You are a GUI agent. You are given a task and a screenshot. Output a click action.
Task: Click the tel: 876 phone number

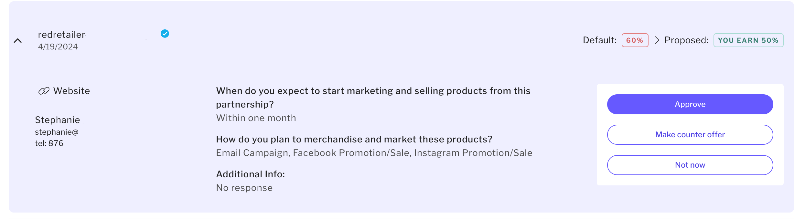[49, 143]
